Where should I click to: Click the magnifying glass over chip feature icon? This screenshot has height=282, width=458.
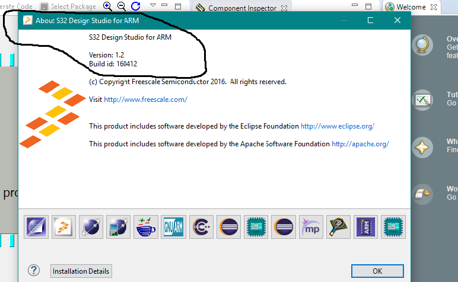pos(338,227)
